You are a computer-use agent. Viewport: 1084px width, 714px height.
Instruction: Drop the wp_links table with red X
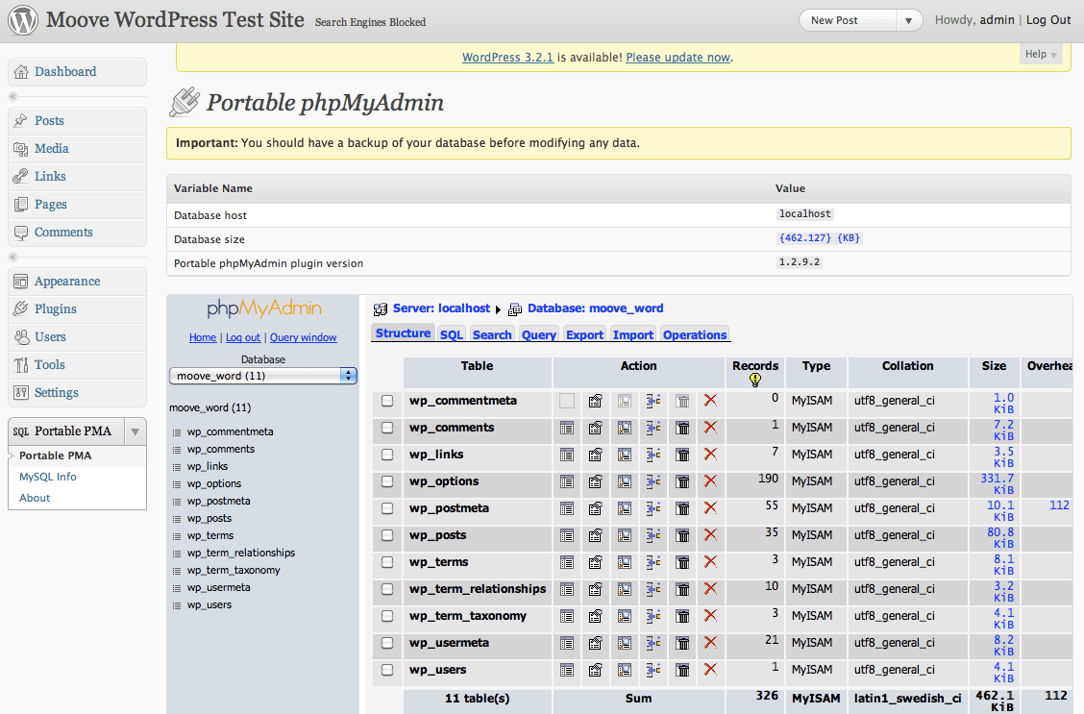710,455
